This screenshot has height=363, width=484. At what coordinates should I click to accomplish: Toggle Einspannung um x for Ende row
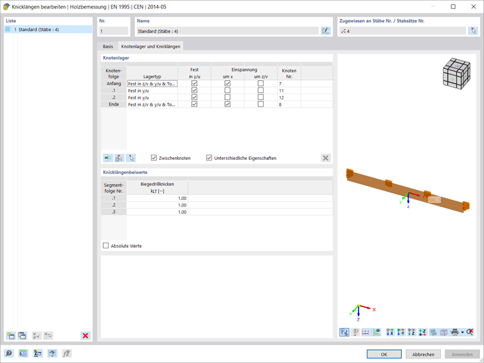click(227, 104)
